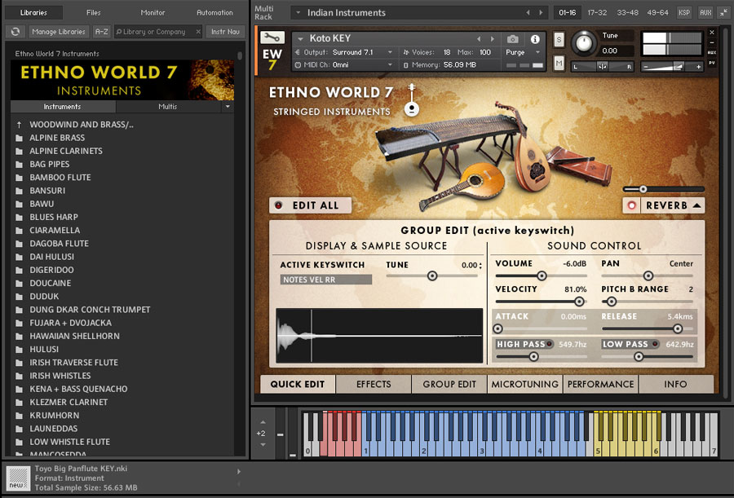
Task: Click the new instrument file icon
Action: tap(18, 478)
